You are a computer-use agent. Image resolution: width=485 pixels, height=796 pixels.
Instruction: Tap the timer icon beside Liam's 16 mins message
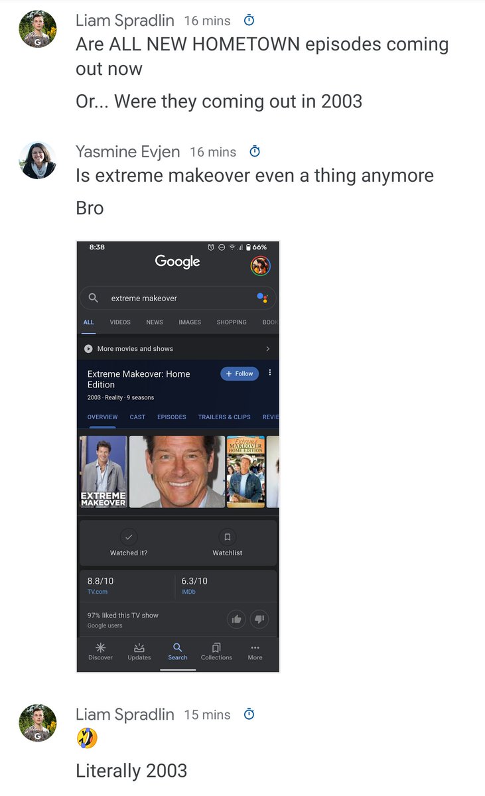point(249,19)
